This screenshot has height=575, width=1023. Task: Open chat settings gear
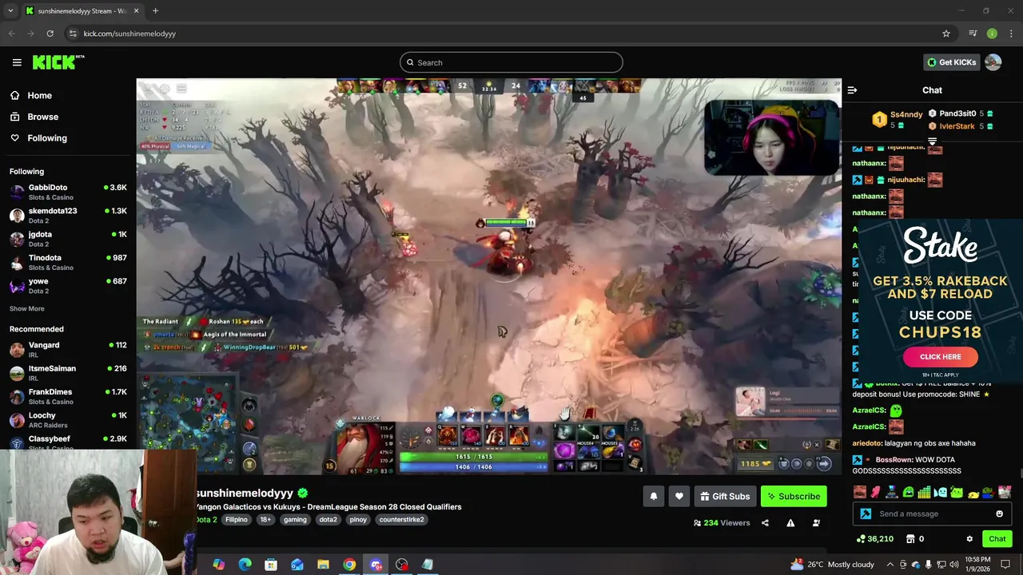point(969,539)
